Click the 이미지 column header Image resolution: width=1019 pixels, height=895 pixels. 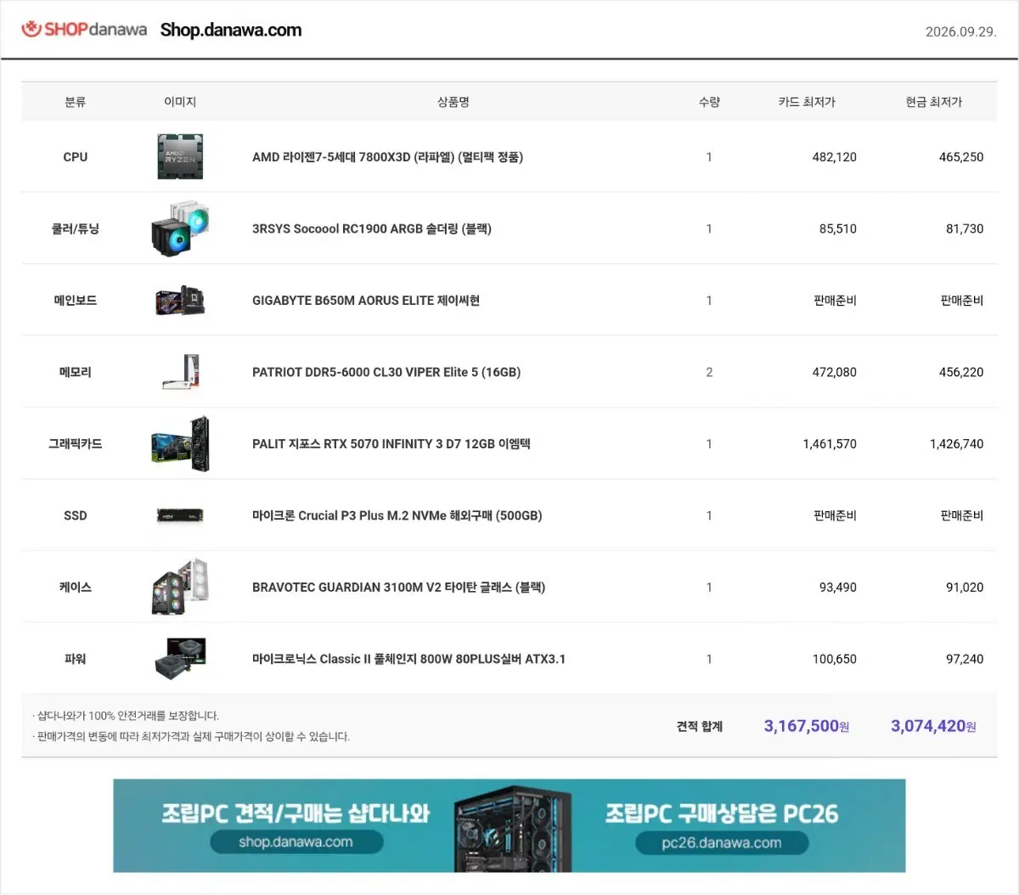180,102
